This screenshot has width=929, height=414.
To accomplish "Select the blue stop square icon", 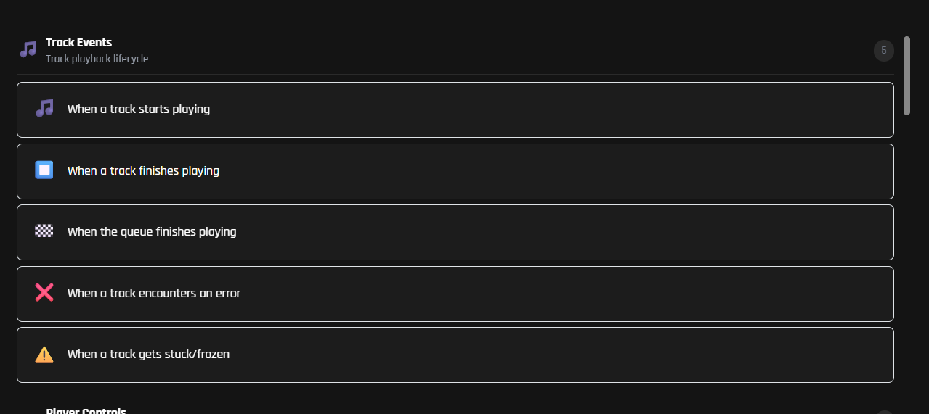I will 44,170.
